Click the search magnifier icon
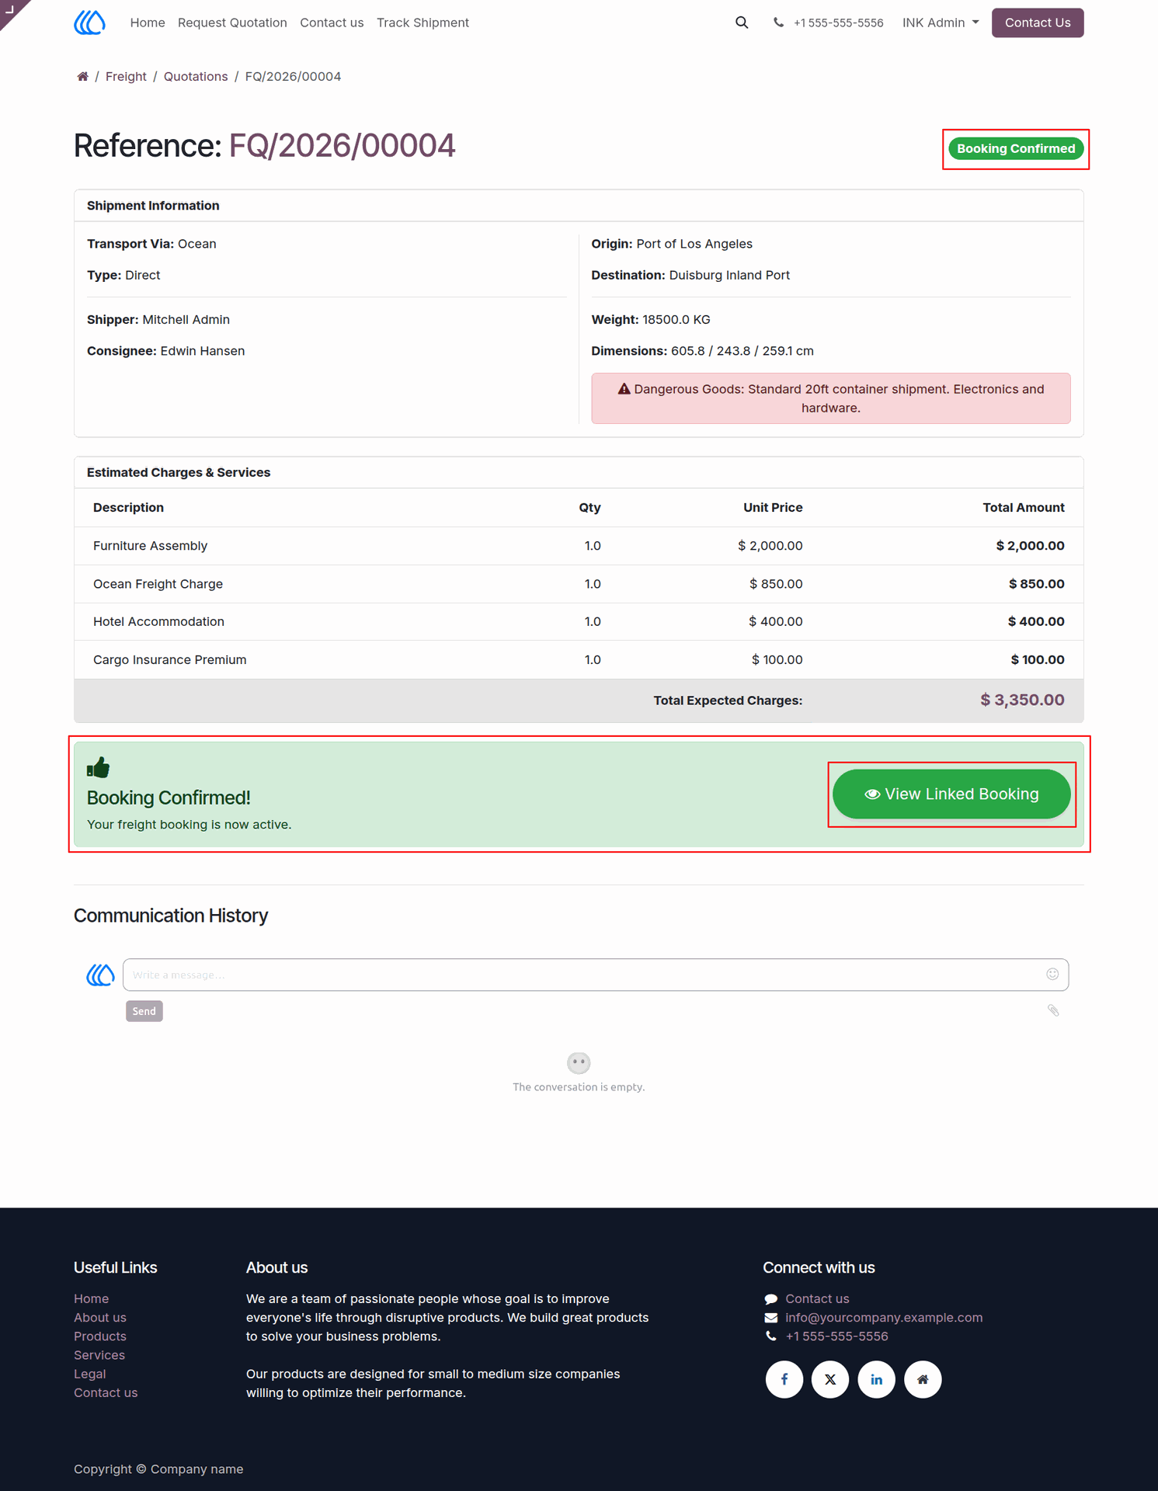The height and width of the screenshot is (1491, 1158). click(x=742, y=23)
